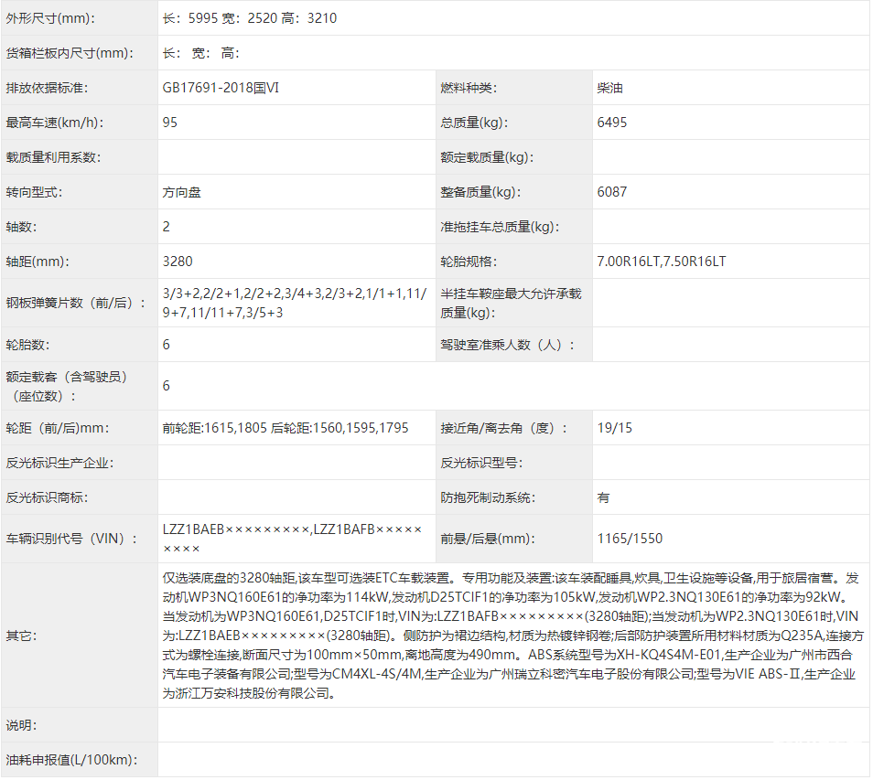Select overhang value 1165/1550

(x=630, y=539)
